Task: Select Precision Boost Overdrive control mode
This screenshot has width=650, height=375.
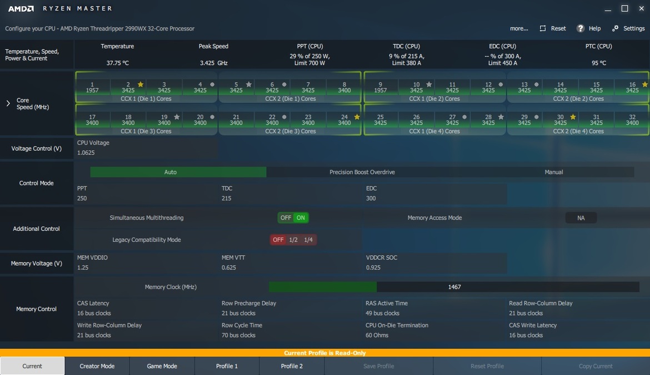Action: pyautogui.click(x=362, y=172)
